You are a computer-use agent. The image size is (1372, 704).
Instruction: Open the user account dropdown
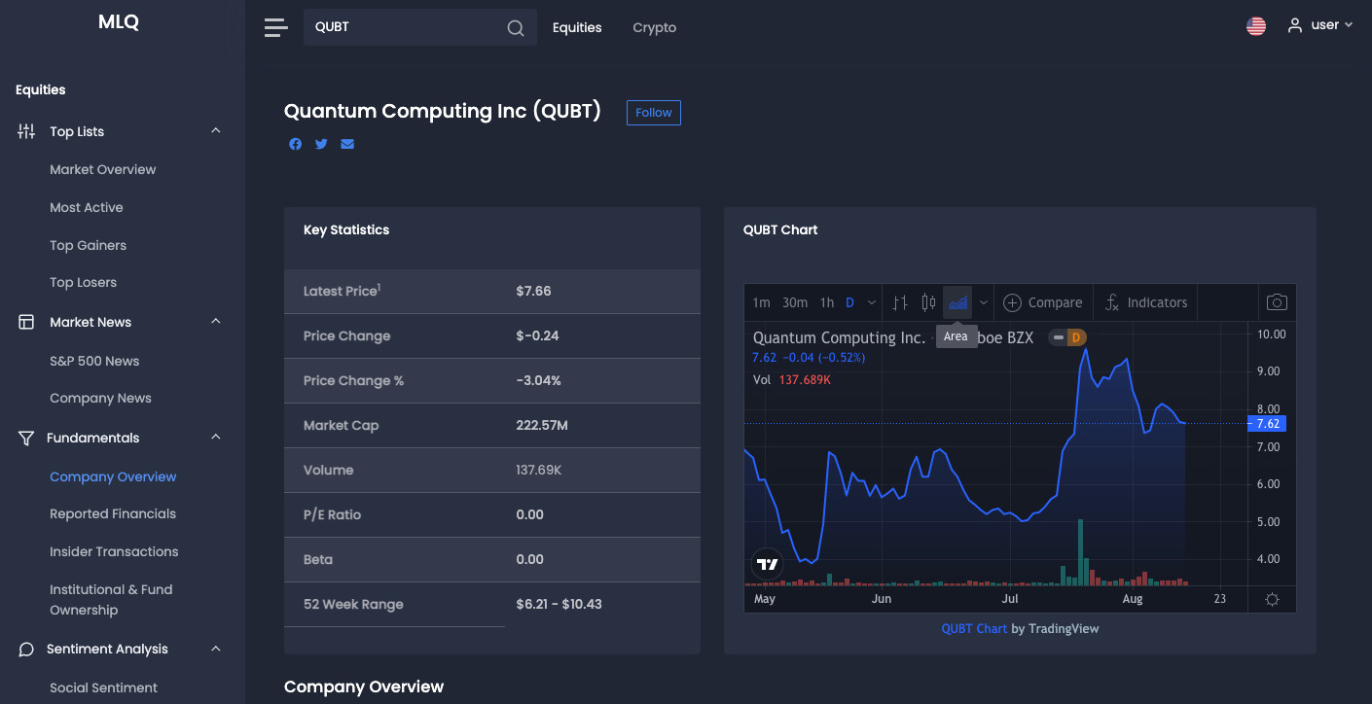click(1319, 25)
